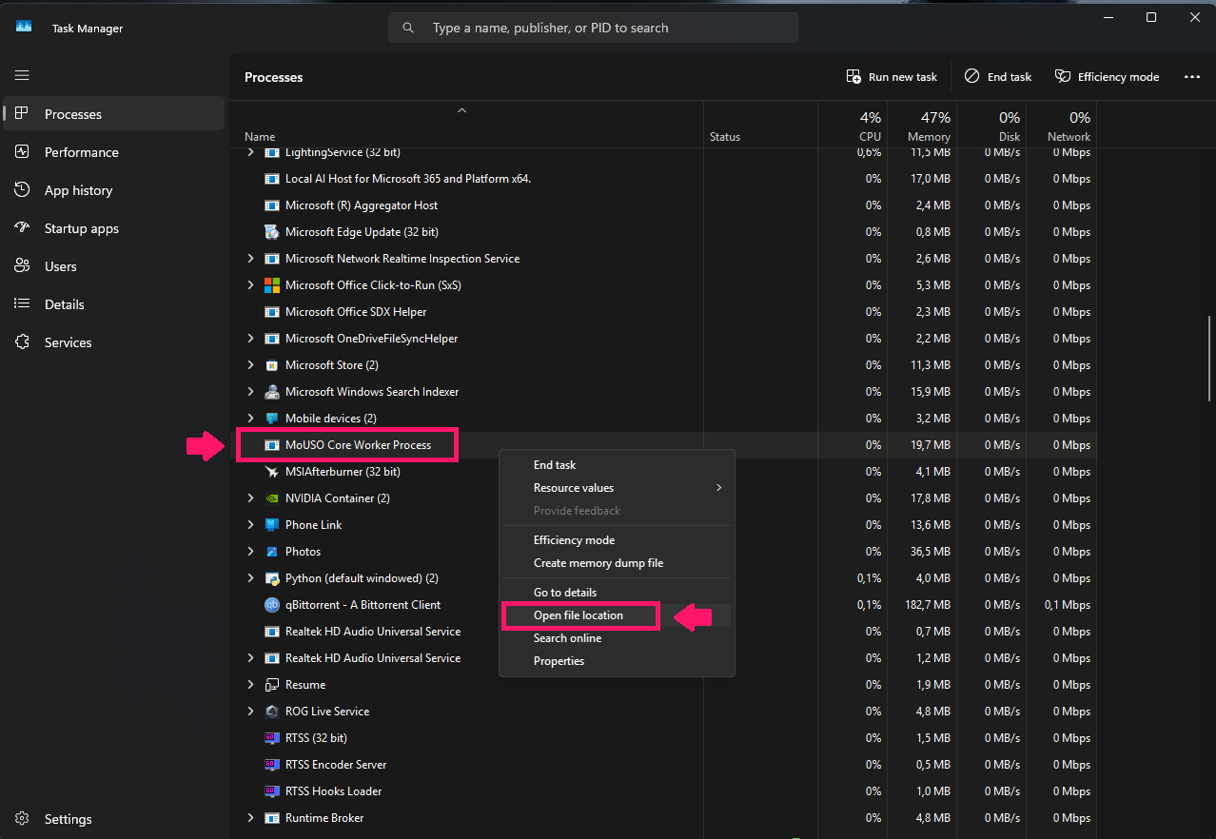Click the Mobile devices process icon
This screenshot has height=839, width=1216.
tap(271, 419)
